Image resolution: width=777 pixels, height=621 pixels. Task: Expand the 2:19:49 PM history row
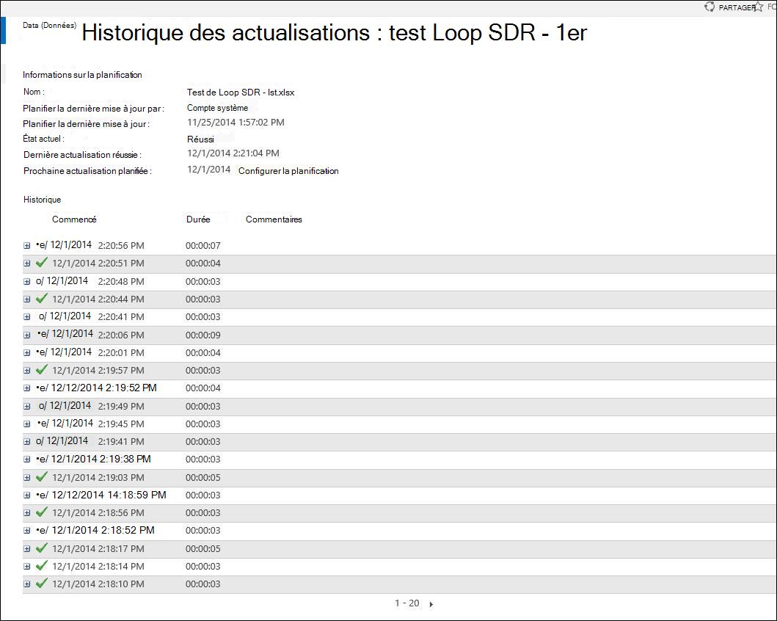pyautogui.click(x=26, y=407)
